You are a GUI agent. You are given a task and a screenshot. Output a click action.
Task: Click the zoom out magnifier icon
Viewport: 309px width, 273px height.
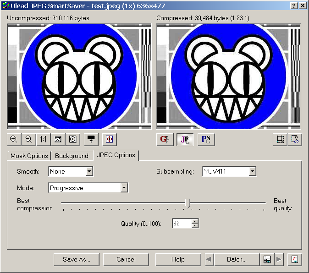(28, 139)
